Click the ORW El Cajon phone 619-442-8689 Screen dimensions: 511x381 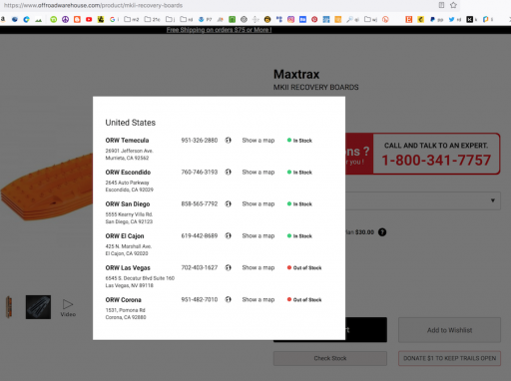click(200, 236)
